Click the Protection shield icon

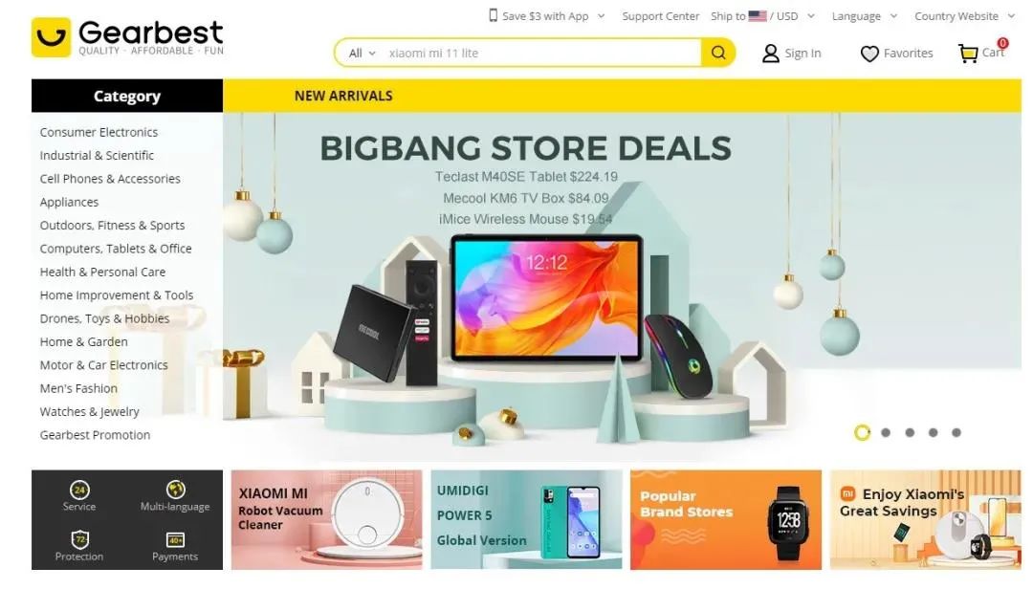(79, 539)
